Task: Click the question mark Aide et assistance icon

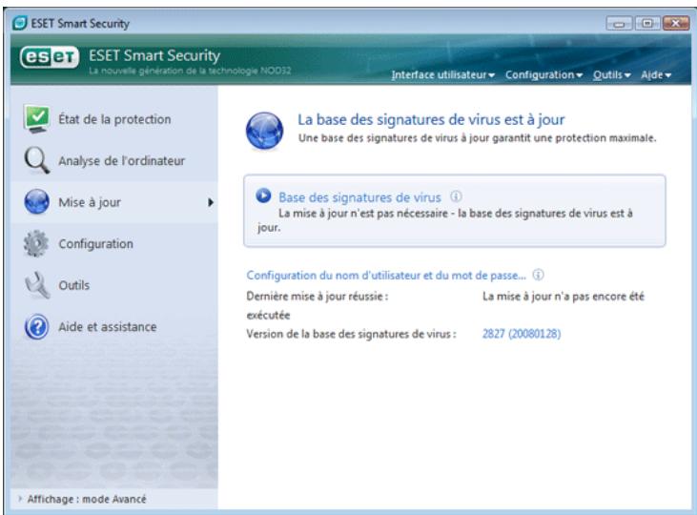Action: click(36, 326)
